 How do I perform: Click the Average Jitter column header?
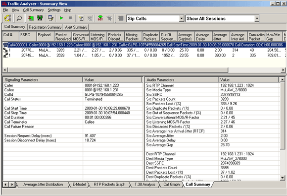221,37
